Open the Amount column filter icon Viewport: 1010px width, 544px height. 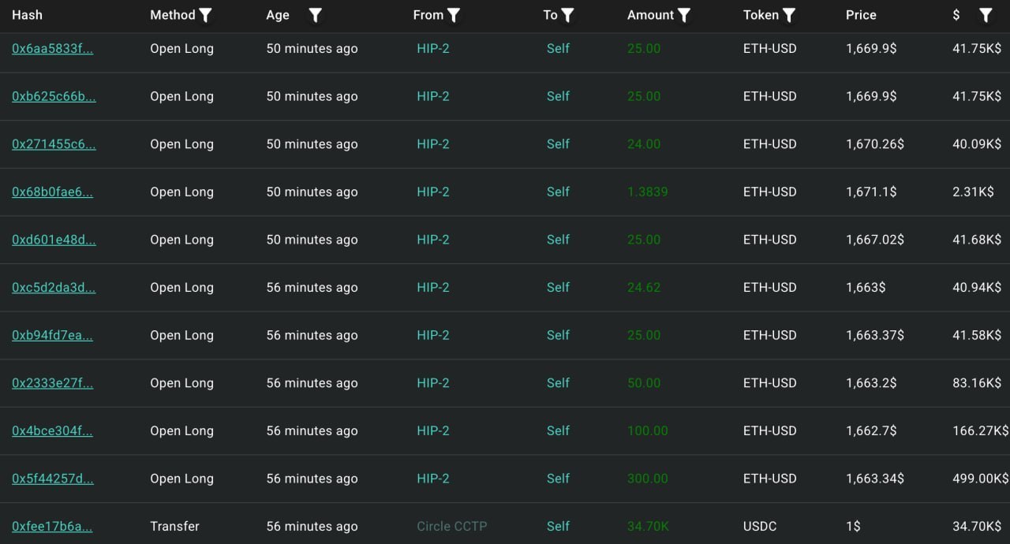[684, 15]
